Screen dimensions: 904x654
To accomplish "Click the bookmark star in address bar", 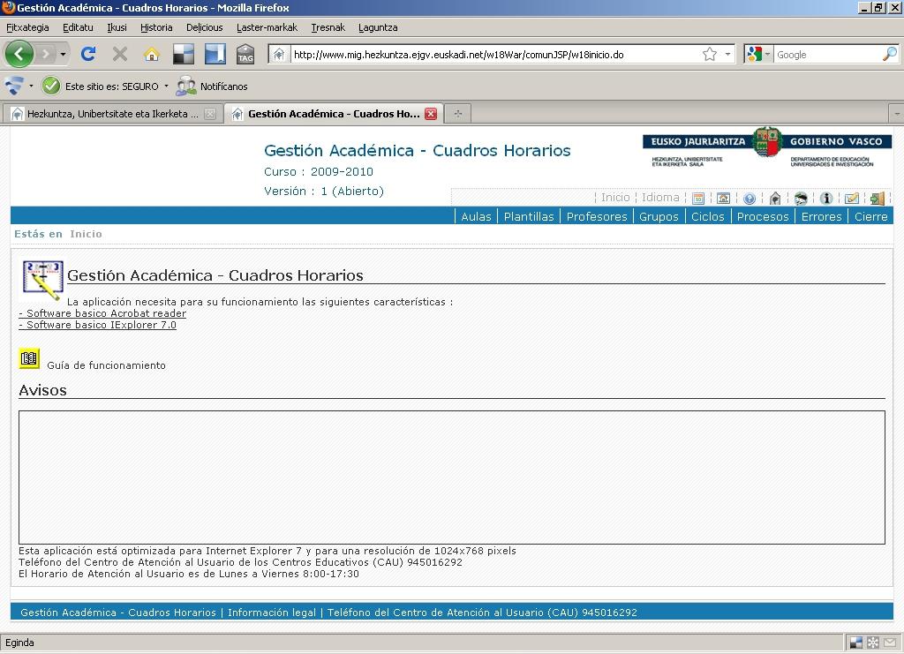I will click(710, 55).
